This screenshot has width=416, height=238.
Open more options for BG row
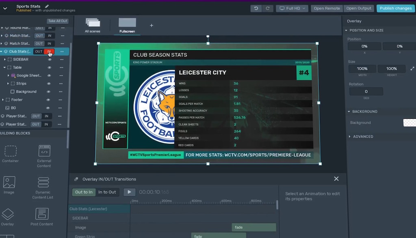(x=60, y=108)
